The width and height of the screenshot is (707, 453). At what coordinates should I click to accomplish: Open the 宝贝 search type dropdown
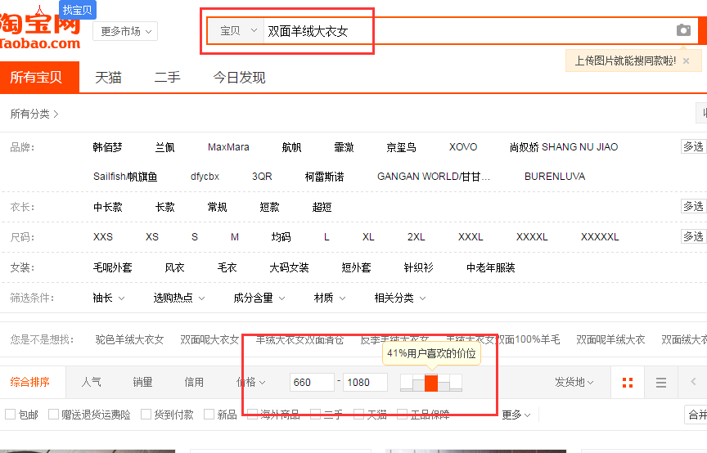pos(238,30)
